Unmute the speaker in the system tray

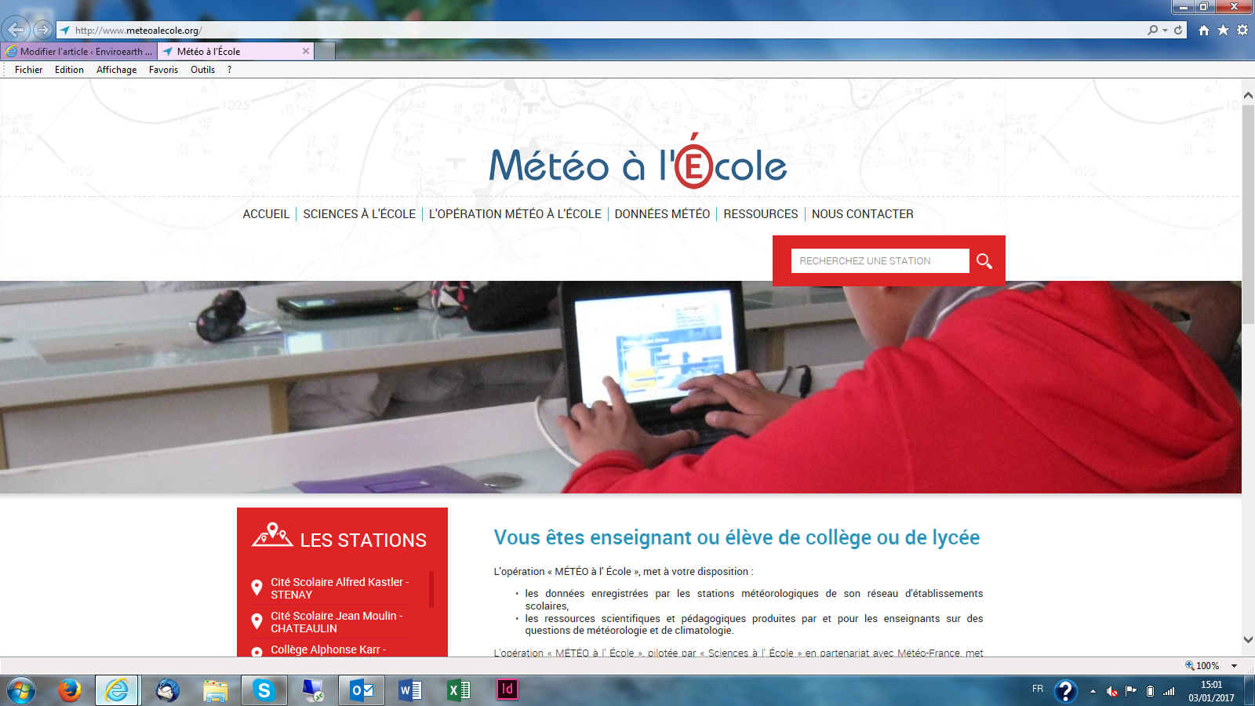1114,691
